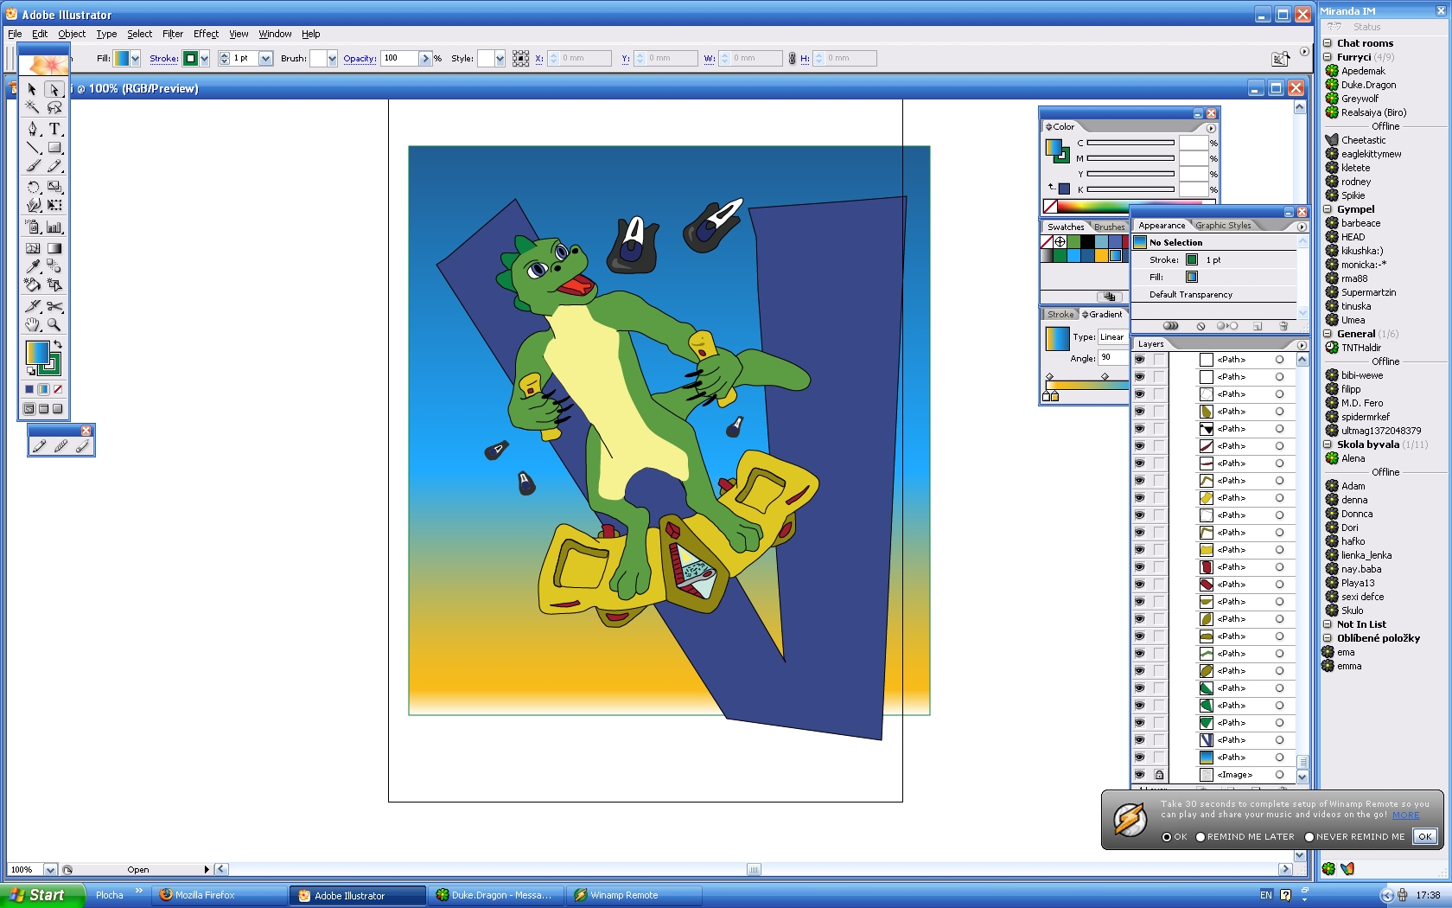The image size is (1452, 908).
Task: Open the Window menu
Action: click(275, 35)
